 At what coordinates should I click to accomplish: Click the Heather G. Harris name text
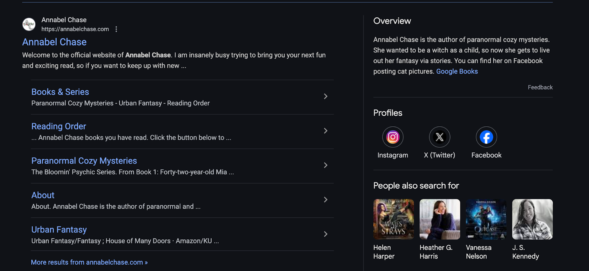coord(436,252)
